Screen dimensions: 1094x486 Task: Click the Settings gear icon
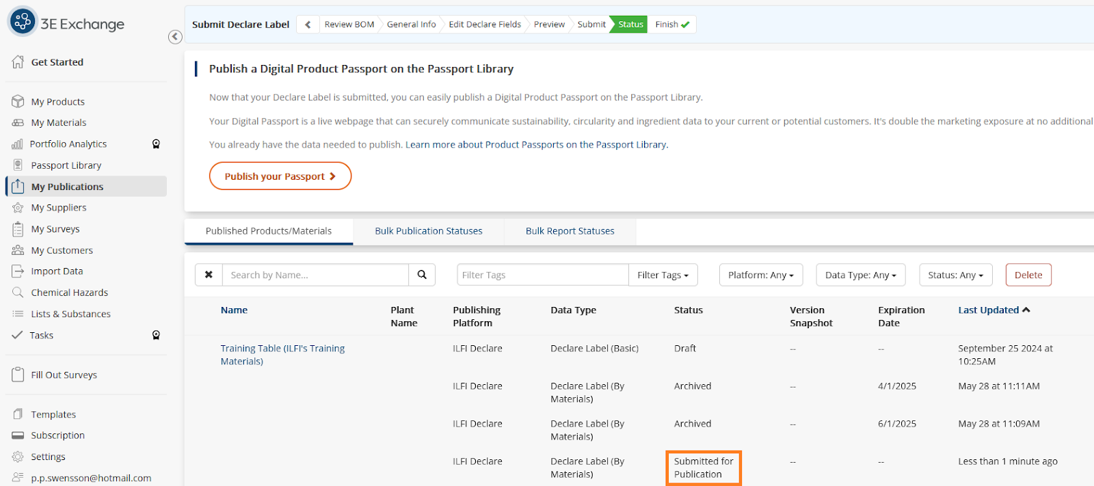[x=18, y=456]
